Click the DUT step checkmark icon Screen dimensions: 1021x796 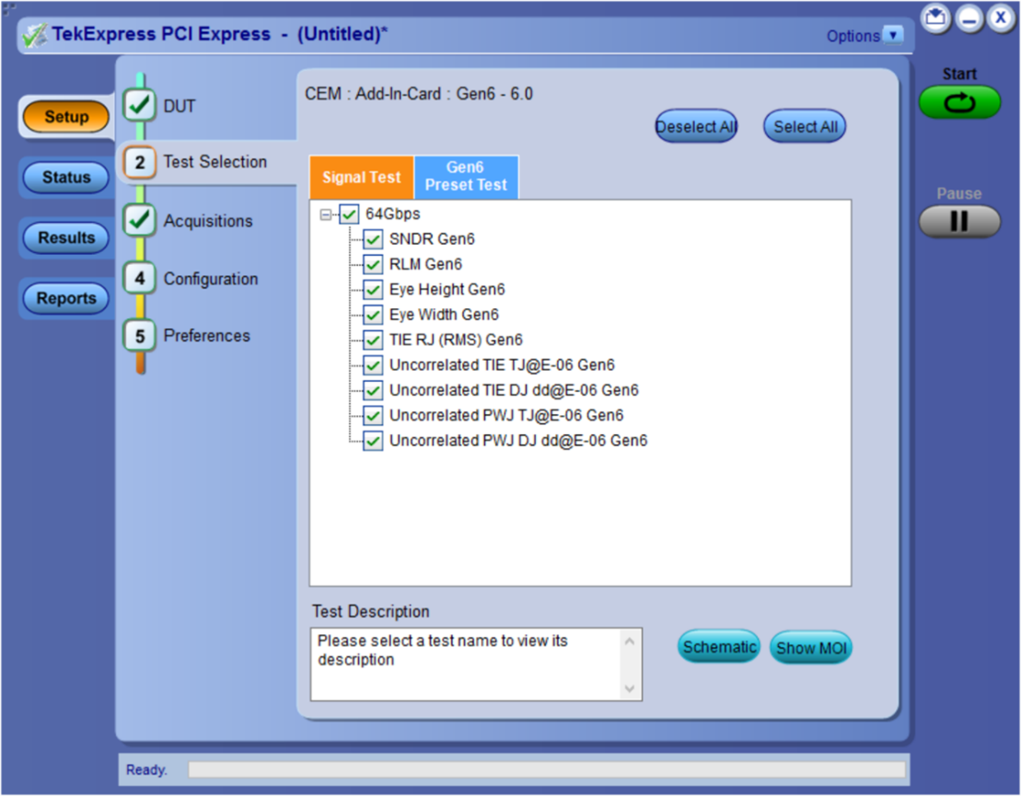(140, 106)
